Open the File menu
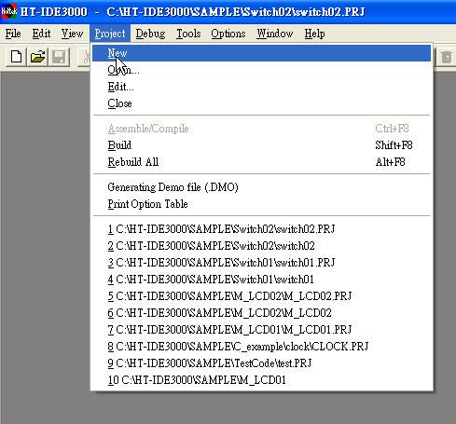The height and width of the screenshot is (424, 456). (13, 34)
